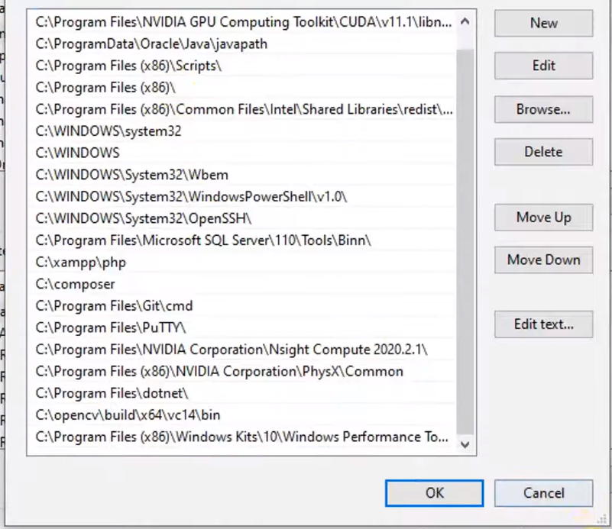Image resolution: width=612 pixels, height=529 pixels.
Task: Click the New button
Action: tap(544, 24)
